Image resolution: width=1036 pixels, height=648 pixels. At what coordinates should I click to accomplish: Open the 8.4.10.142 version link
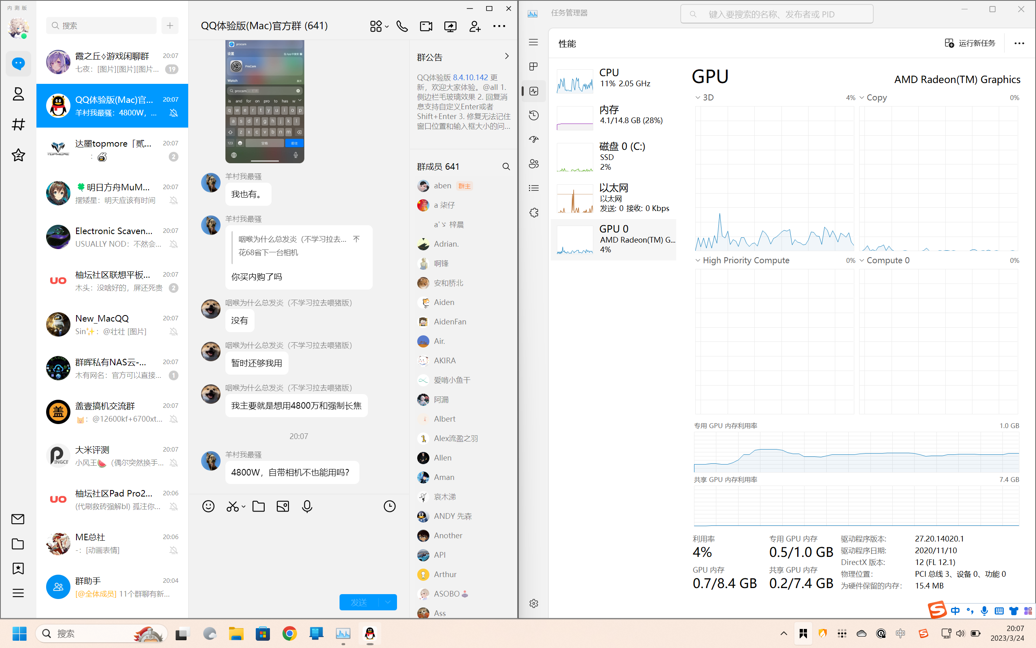click(x=470, y=78)
